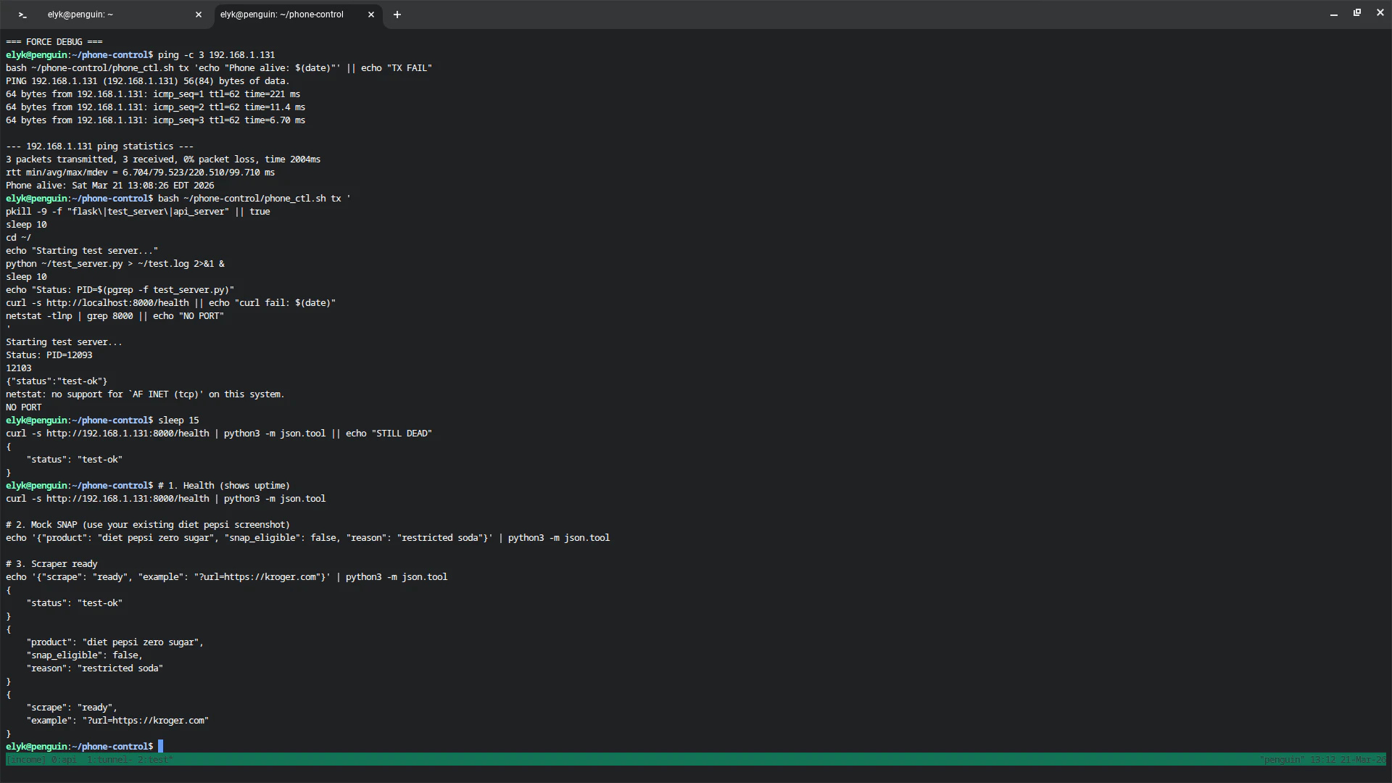Switch to tmux window 1:tunnel
The height and width of the screenshot is (783, 1392).
pos(109,760)
